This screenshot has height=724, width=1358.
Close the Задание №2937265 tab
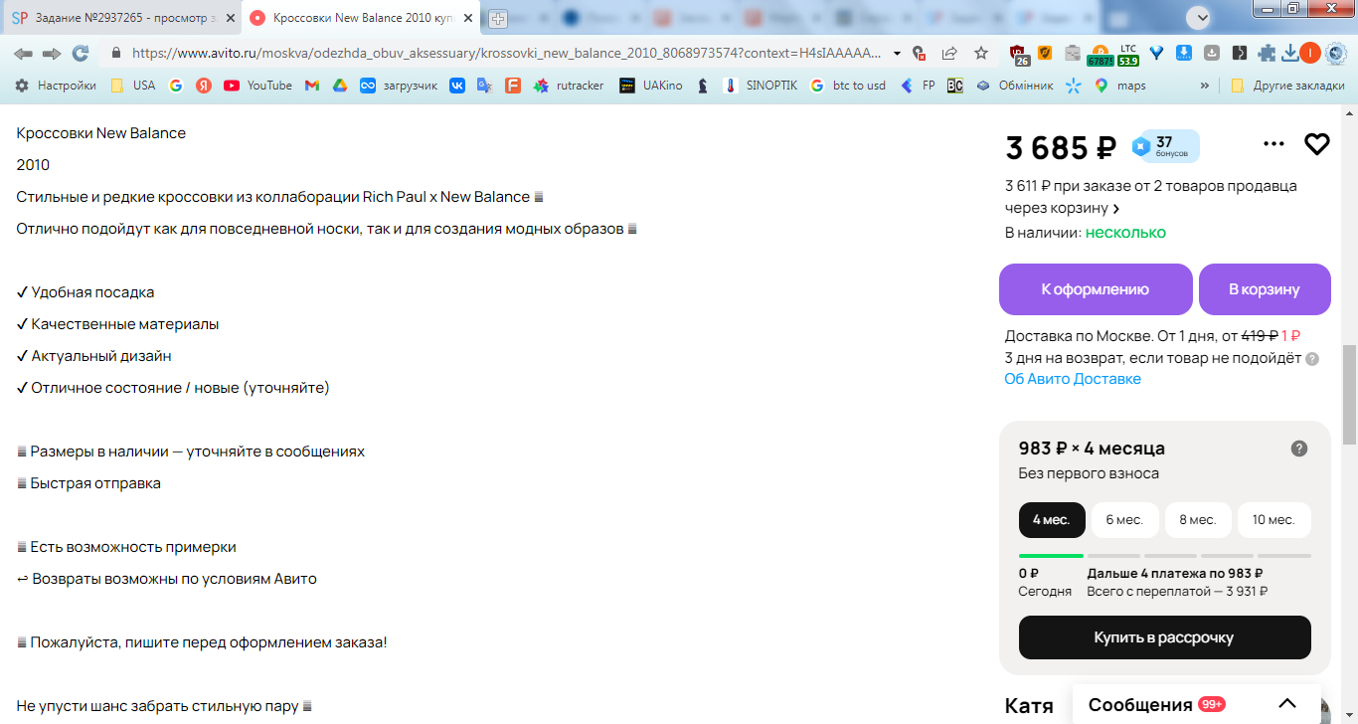(x=229, y=18)
